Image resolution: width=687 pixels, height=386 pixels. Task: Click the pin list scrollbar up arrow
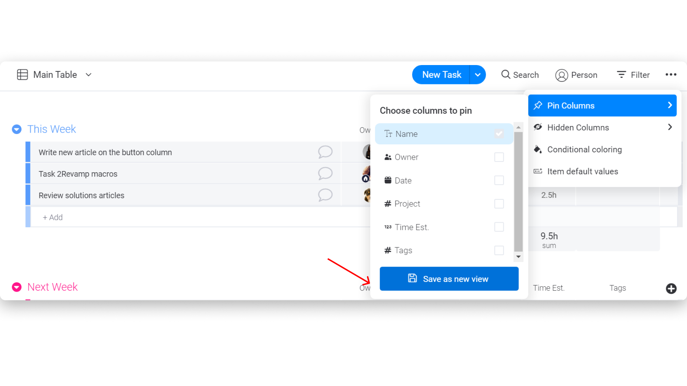coord(518,127)
